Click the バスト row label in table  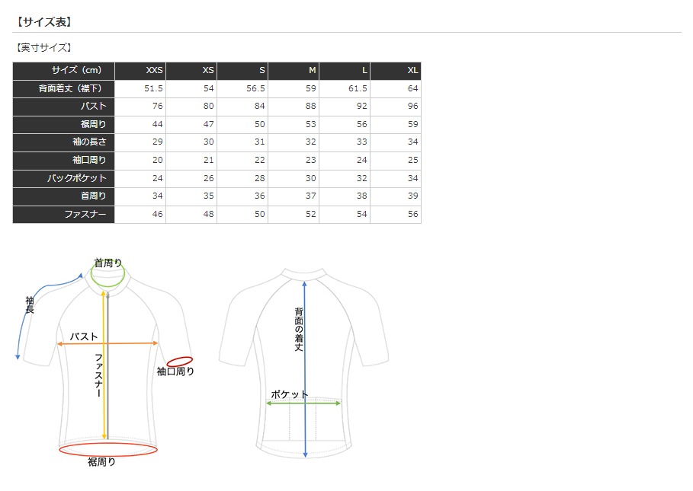tap(63, 107)
